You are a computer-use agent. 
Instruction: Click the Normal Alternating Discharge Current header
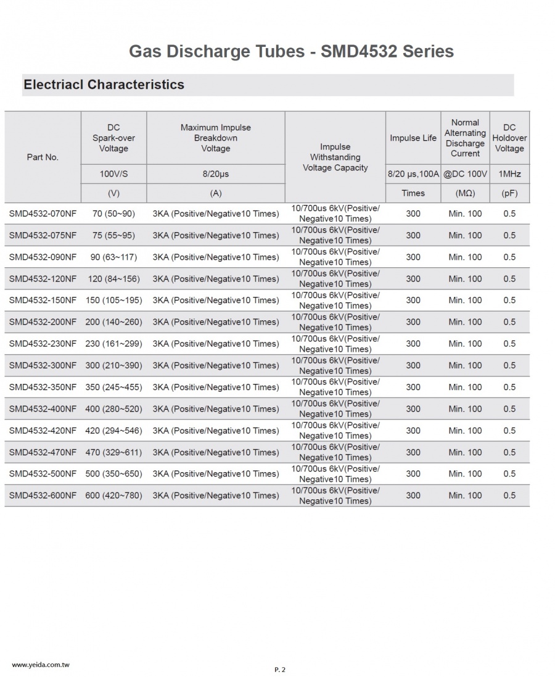[465, 138]
